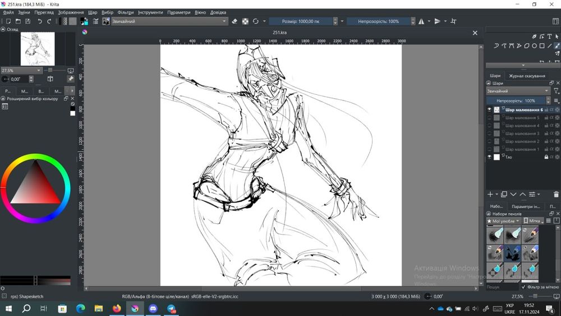Select the multibrush tool
Image resolution: width=561 pixels, height=316 pixels.
557,54
